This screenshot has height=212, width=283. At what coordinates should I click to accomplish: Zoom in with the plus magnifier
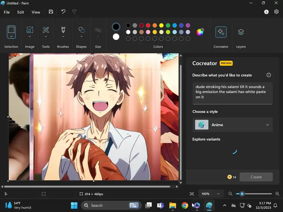click(277, 194)
